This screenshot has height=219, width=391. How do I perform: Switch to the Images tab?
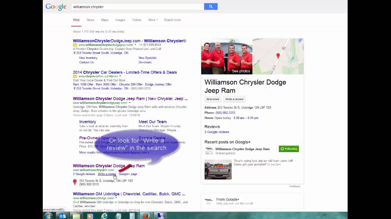pos(120,20)
